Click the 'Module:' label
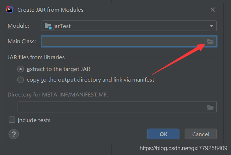Image resolution: width=231 pixels, height=155 pixels. point(18,26)
